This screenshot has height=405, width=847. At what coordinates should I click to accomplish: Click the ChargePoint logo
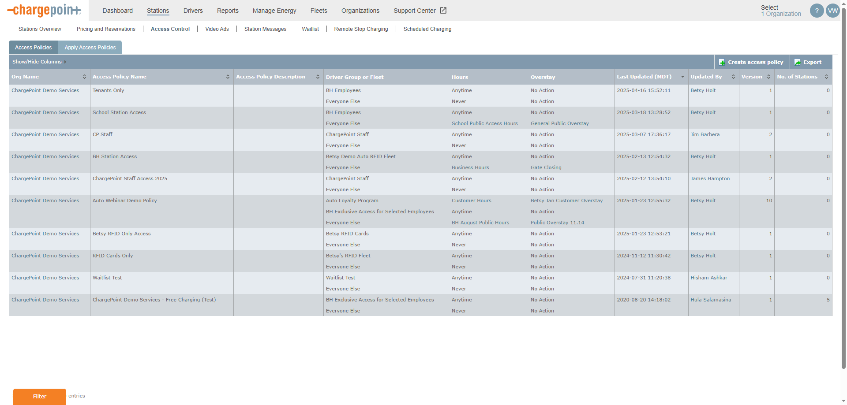point(44,10)
